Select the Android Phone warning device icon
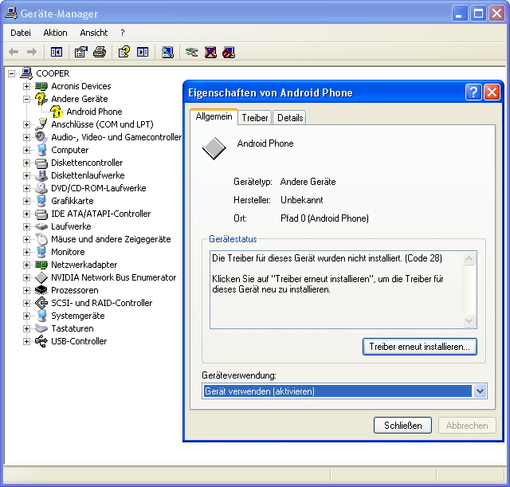 click(57, 112)
